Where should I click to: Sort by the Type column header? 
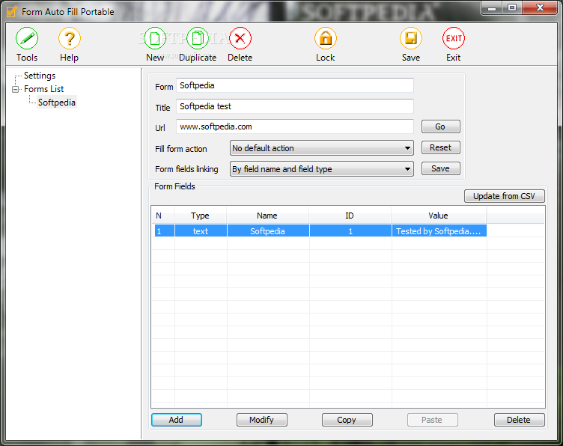(201, 216)
